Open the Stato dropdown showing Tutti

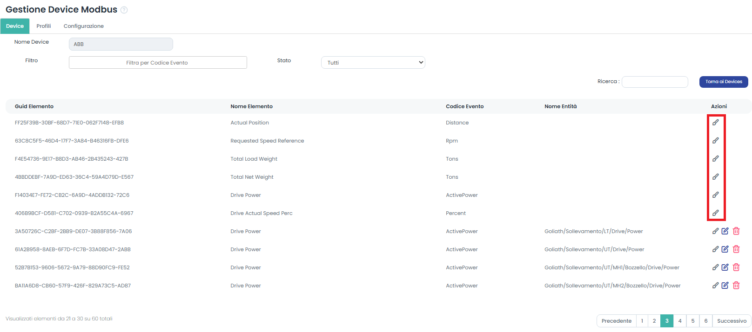click(x=373, y=63)
